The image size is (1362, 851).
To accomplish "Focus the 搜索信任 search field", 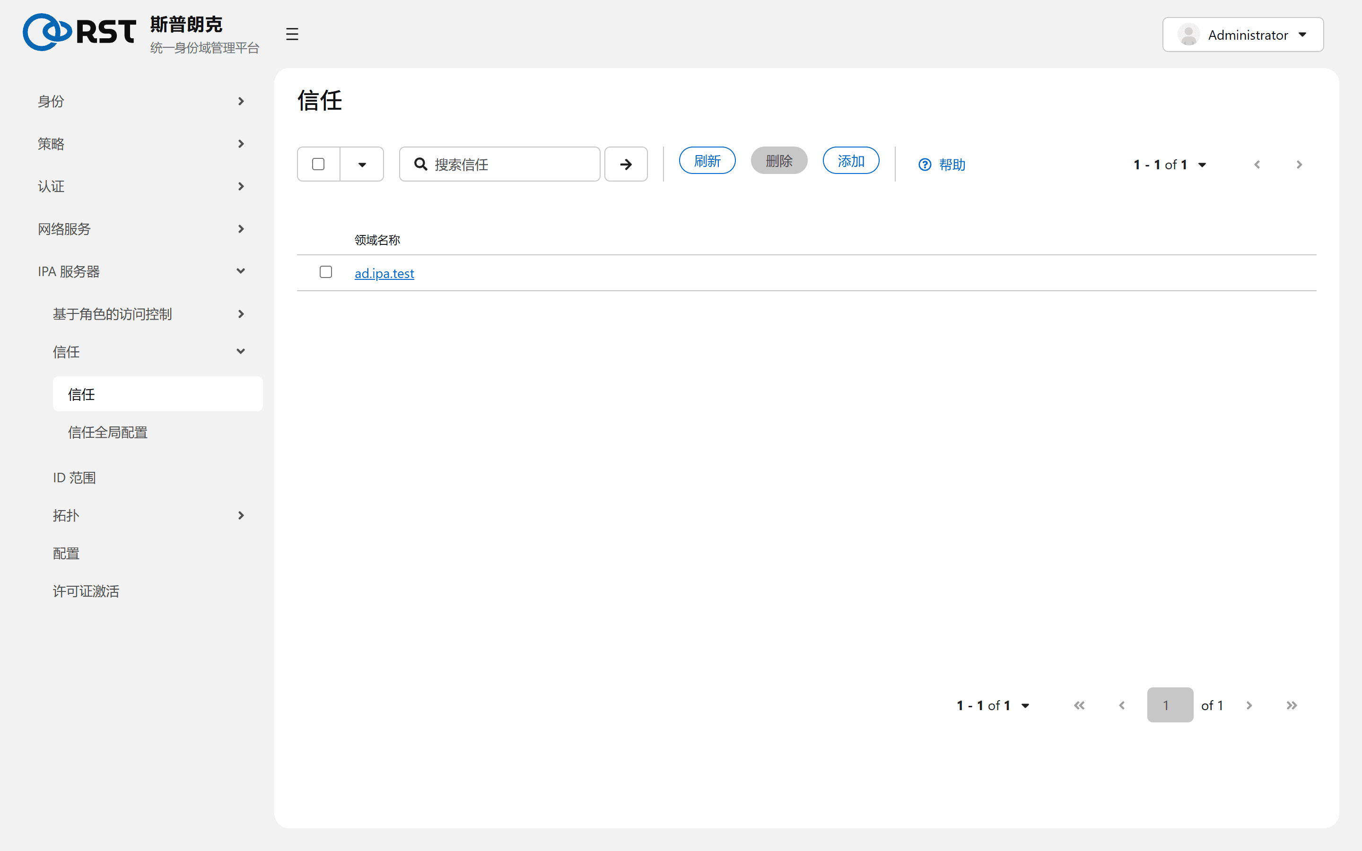I will (x=499, y=165).
